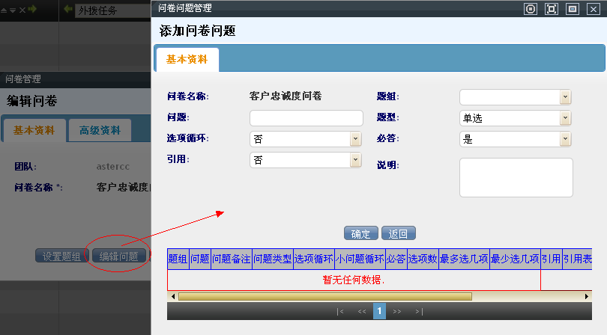Click the restore window icon in title bar
607x335 pixels.
click(x=572, y=9)
